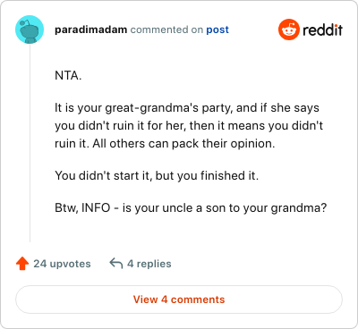Open paradimadam's avatar image

(30, 30)
